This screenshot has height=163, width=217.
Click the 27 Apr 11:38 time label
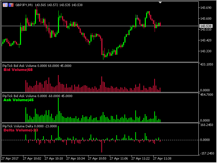(x=162, y=159)
